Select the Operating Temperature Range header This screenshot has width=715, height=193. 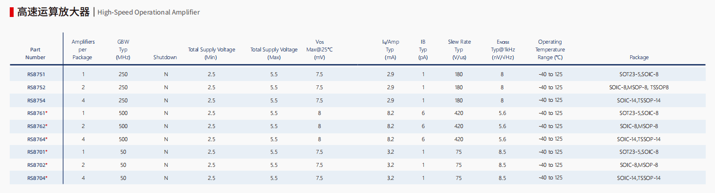click(550, 49)
